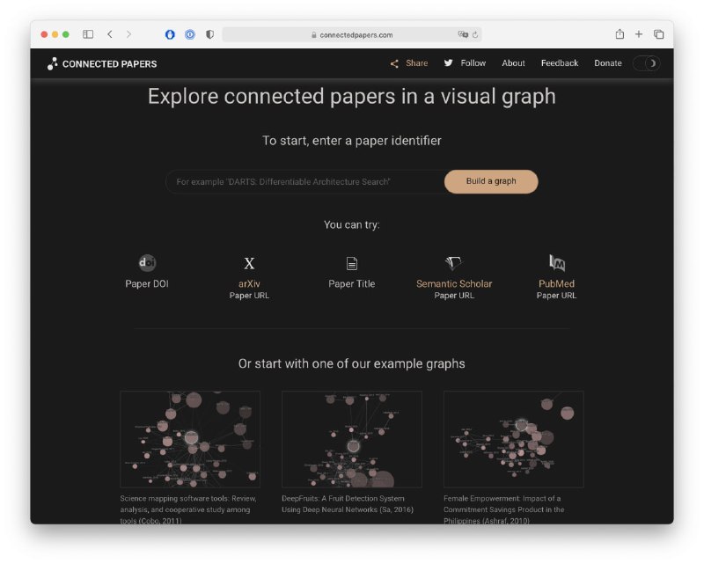The width and height of the screenshot is (704, 564).
Task: Click the Share icon in navbar
Action: [394, 63]
